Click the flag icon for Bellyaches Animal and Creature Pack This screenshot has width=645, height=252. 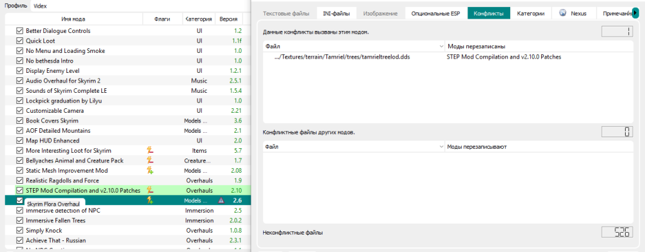click(150, 160)
